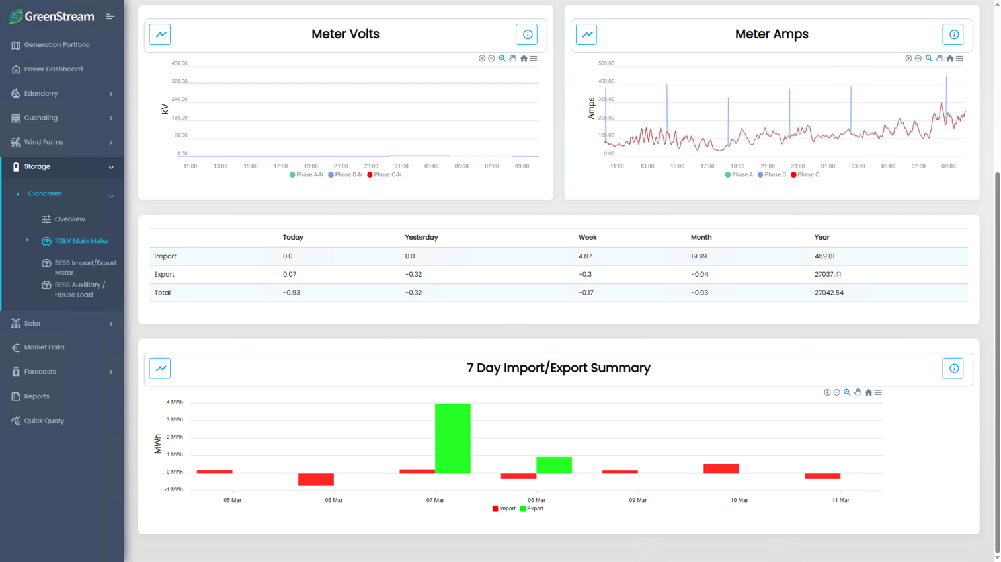1001x562 pixels.
Task: Click the Import red legend swatch
Action: (x=495, y=509)
